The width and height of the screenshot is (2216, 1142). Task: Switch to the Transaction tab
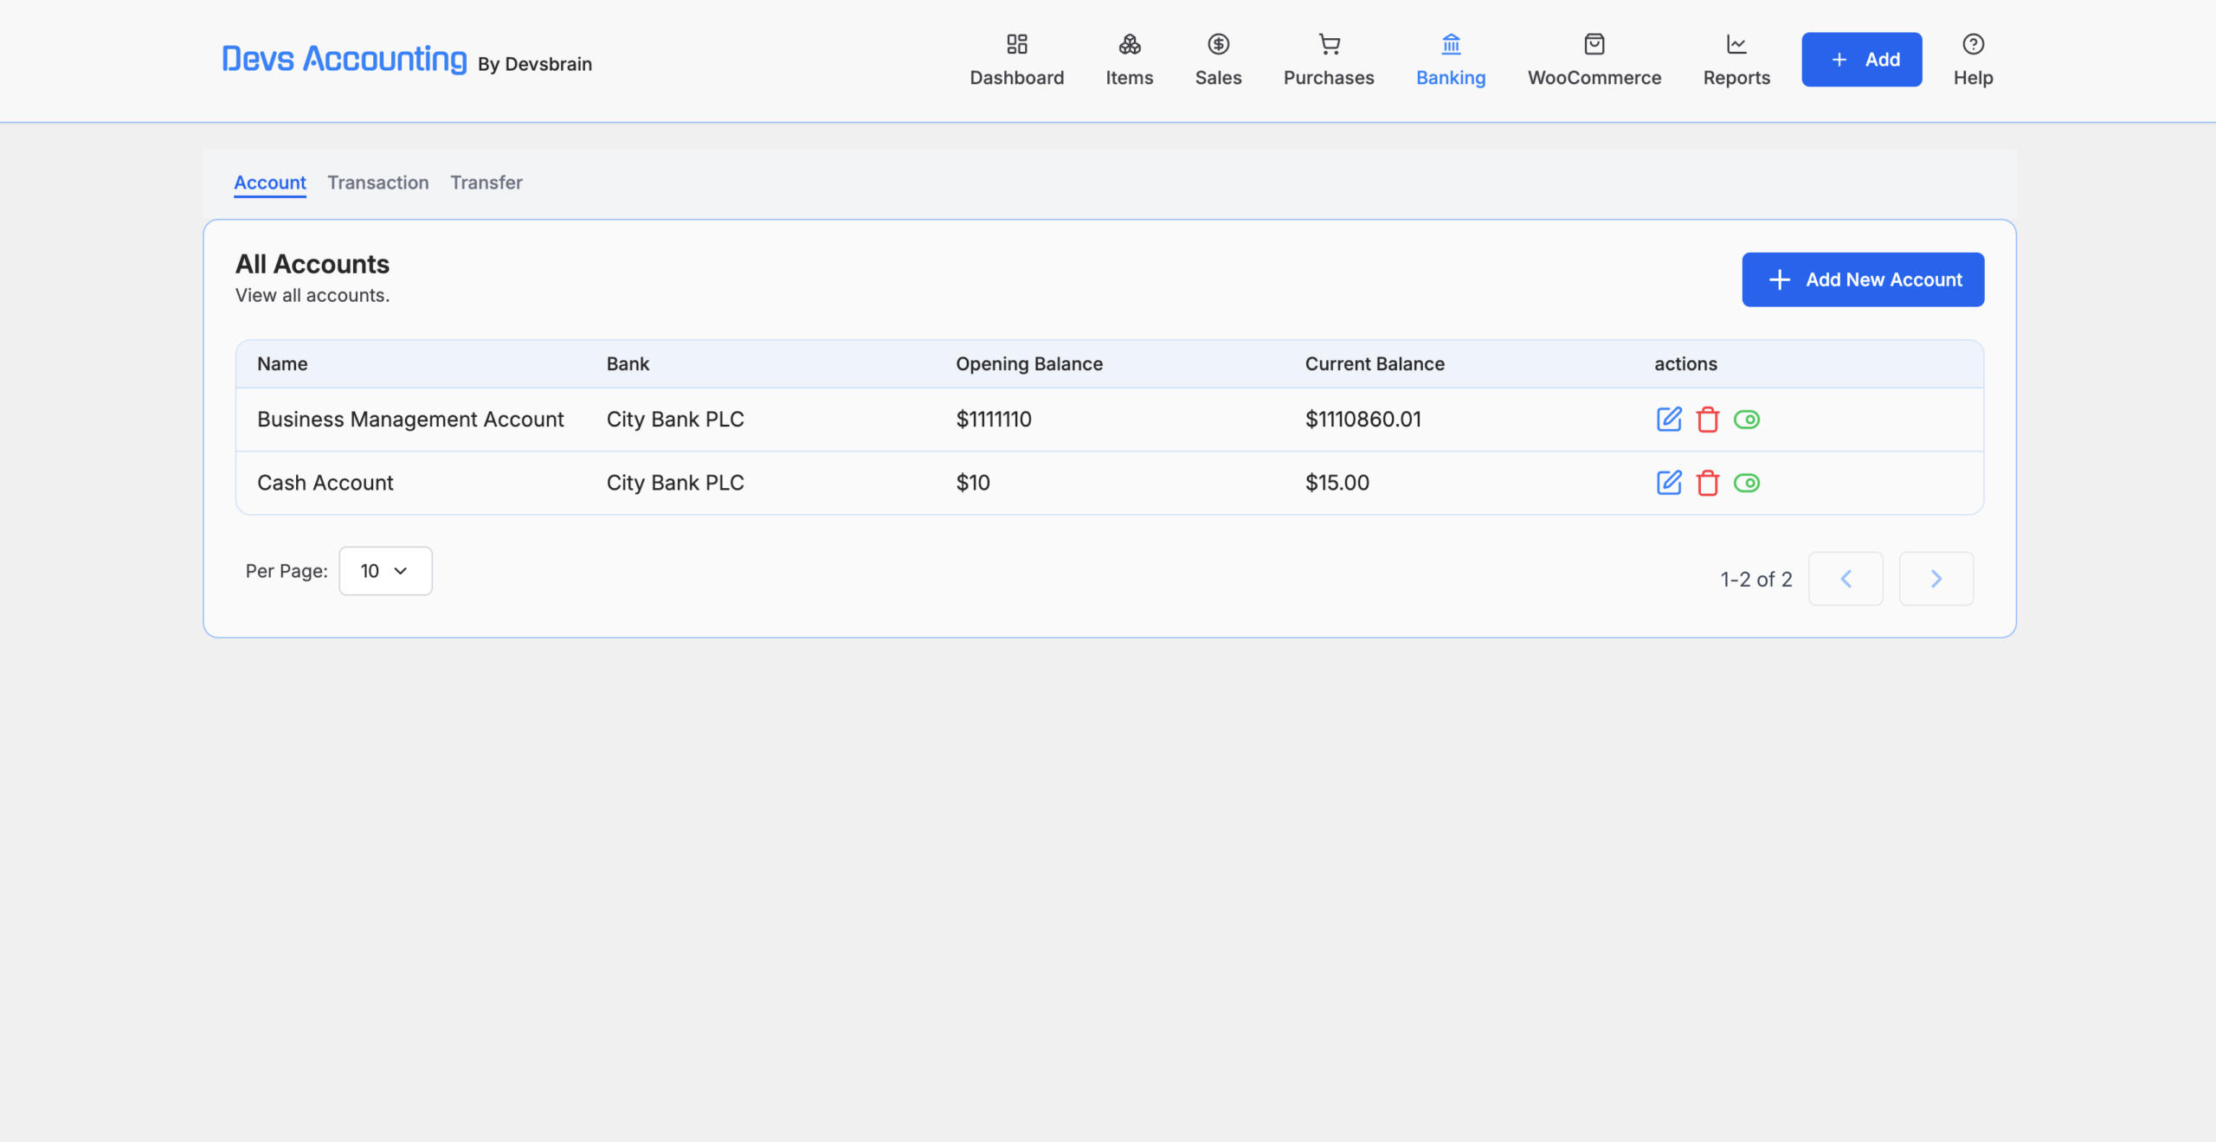coord(378,183)
